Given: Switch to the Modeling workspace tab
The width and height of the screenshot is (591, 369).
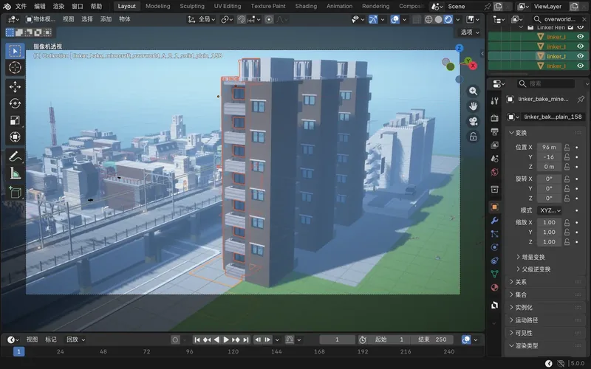Looking at the screenshot, I should pos(157,7).
